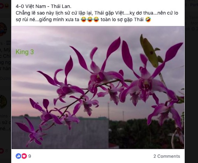
Task: Open the purple orchid photo
Action: click(98, 87)
